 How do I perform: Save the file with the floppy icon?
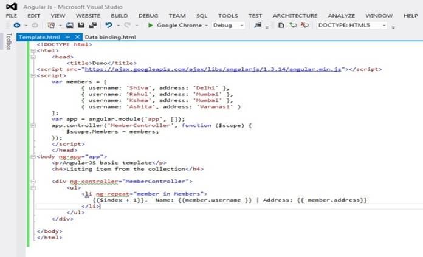81,26
